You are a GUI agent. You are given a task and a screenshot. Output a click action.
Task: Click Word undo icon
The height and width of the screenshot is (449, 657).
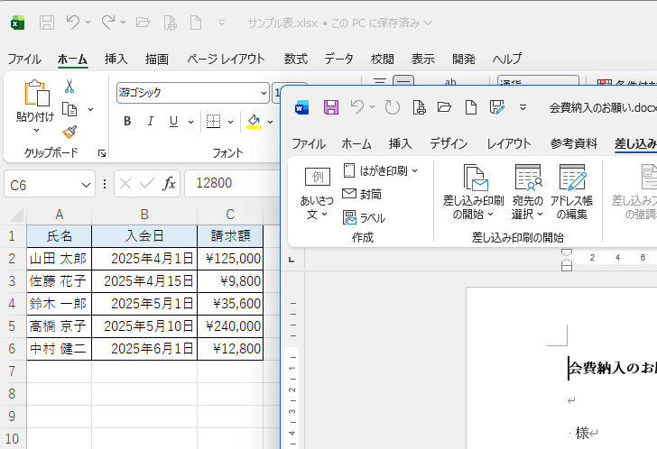[x=357, y=107]
